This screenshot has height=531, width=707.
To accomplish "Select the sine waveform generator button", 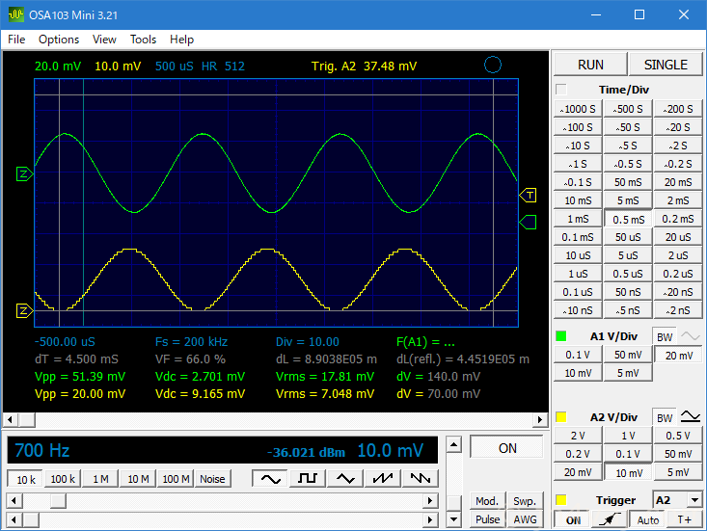I will coord(270,478).
